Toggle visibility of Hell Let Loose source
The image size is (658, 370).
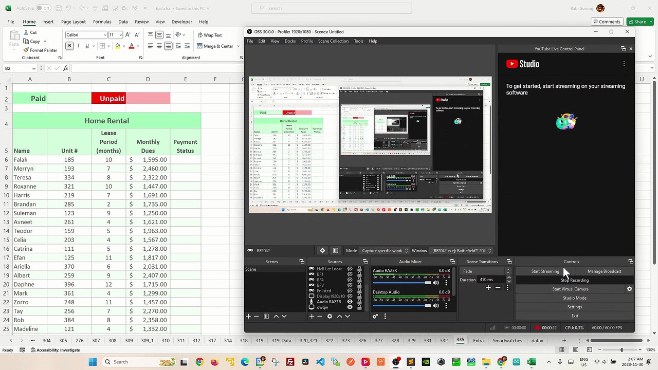pyautogui.click(x=350, y=269)
